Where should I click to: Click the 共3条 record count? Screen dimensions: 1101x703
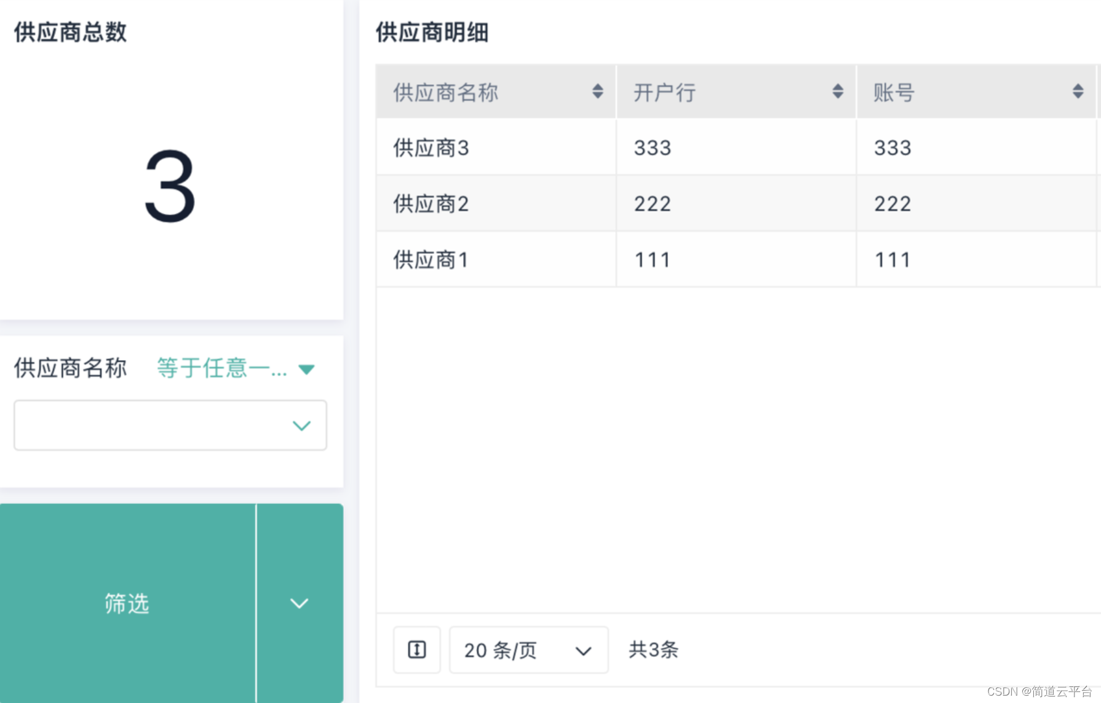[x=653, y=650]
